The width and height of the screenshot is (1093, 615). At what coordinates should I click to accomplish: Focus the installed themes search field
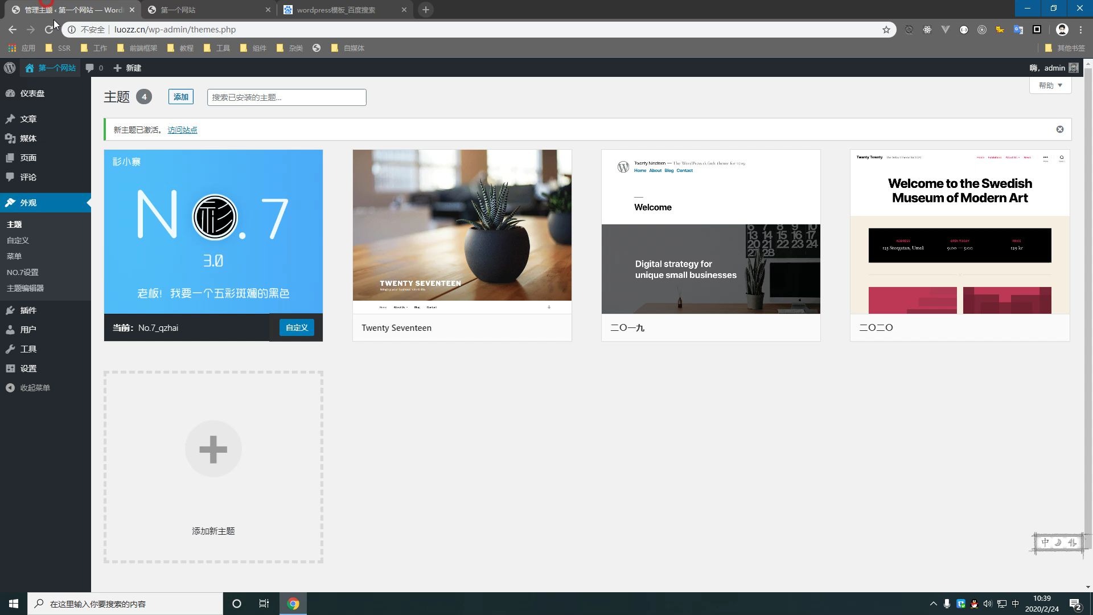tap(286, 97)
